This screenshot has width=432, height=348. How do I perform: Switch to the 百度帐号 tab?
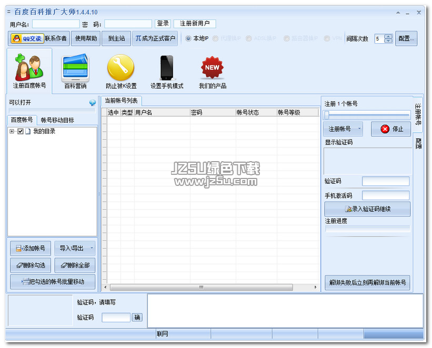coord(22,120)
